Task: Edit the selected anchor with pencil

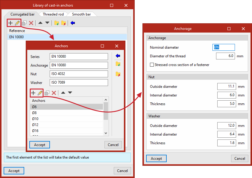Action: click(40, 93)
